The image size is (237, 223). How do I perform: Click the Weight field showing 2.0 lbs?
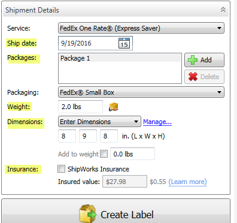[x=80, y=107]
